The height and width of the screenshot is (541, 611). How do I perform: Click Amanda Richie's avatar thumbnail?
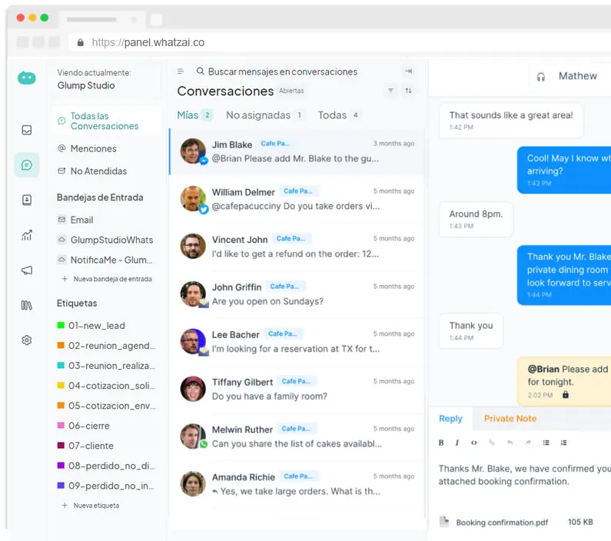(x=193, y=483)
